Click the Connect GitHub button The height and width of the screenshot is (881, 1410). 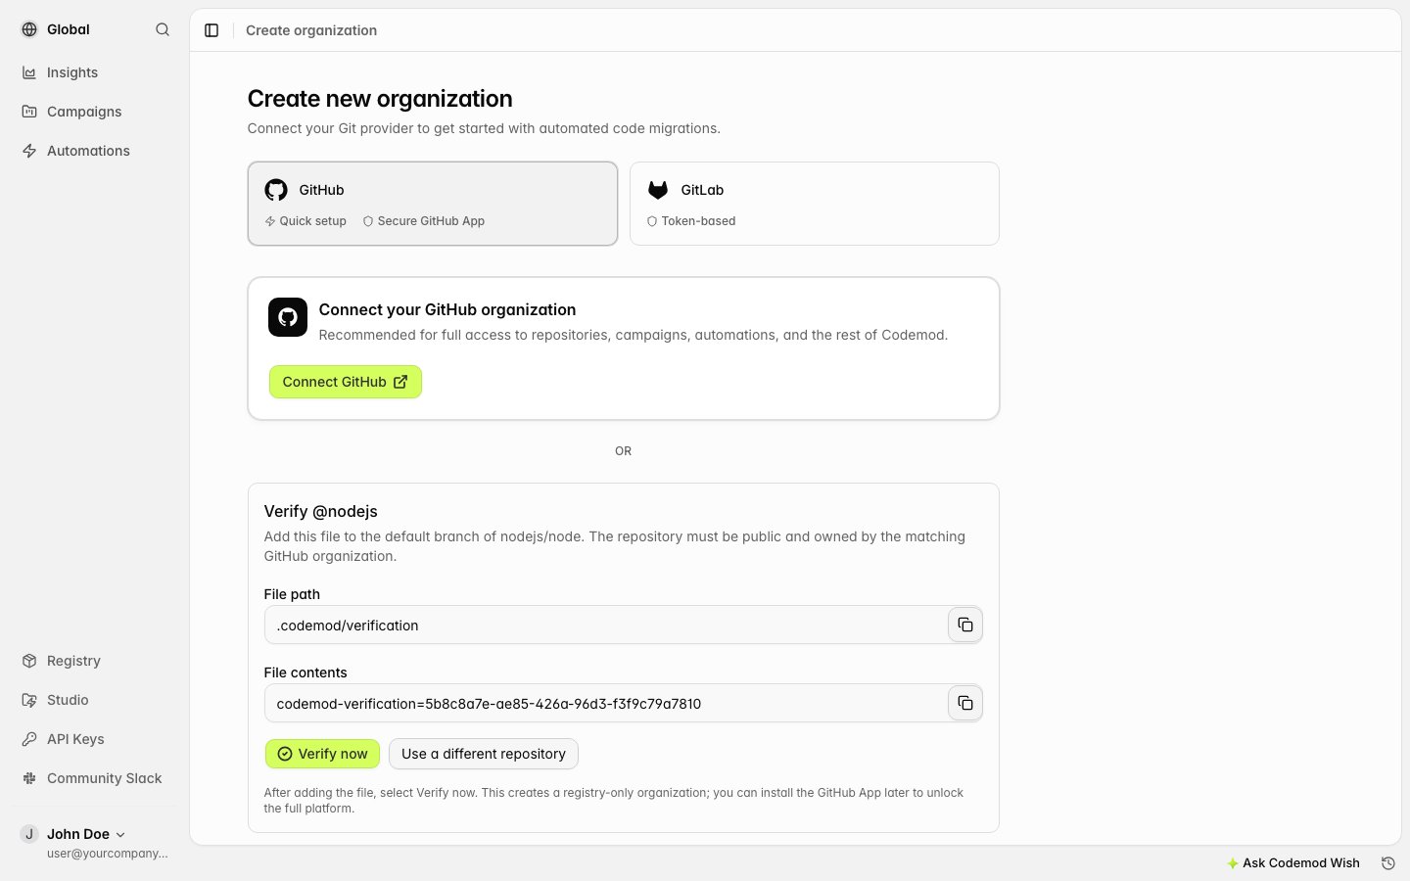(x=346, y=382)
